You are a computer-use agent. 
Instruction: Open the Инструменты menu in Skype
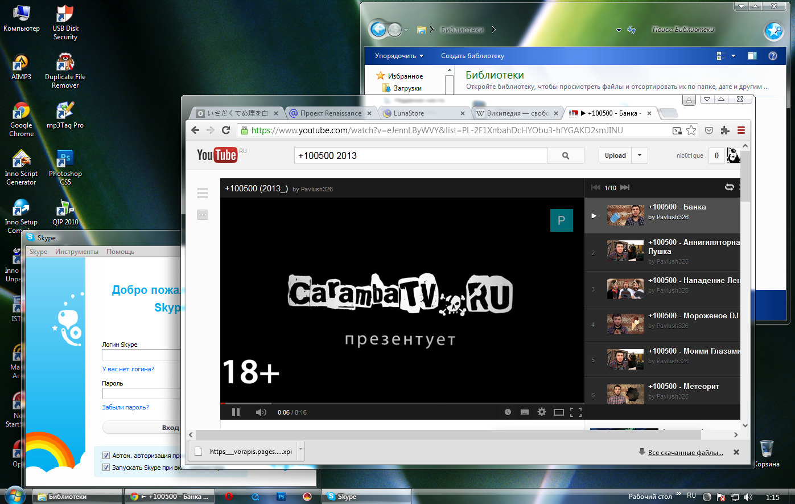(x=77, y=252)
